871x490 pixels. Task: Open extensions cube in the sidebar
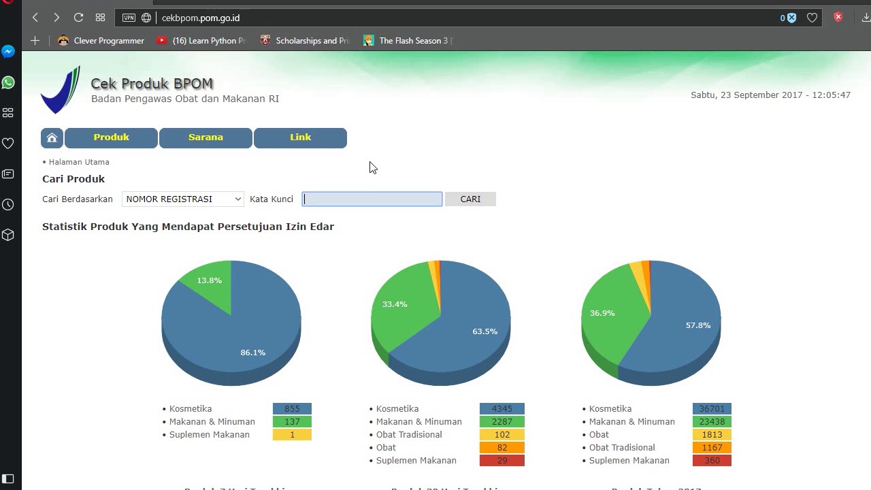[8, 235]
